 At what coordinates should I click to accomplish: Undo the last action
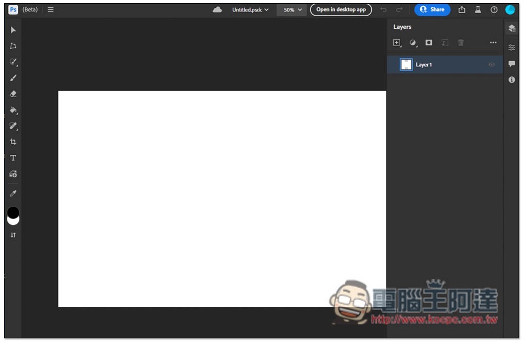[383, 10]
